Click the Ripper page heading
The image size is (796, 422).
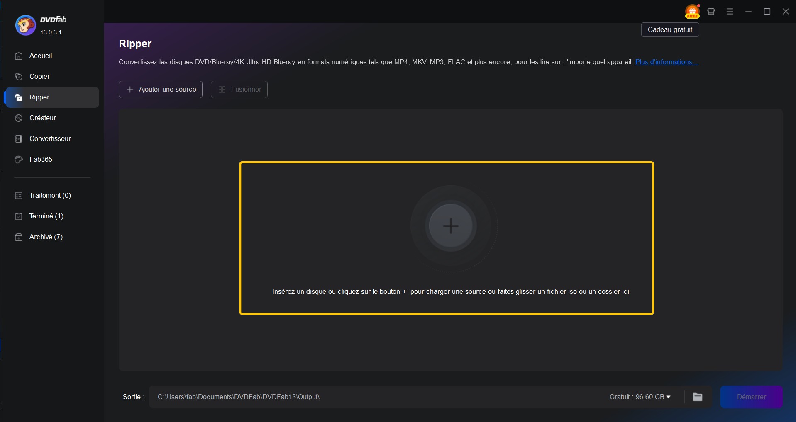click(135, 44)
